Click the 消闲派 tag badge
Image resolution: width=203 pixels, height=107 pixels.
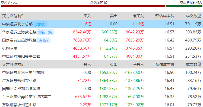[43, 40]
